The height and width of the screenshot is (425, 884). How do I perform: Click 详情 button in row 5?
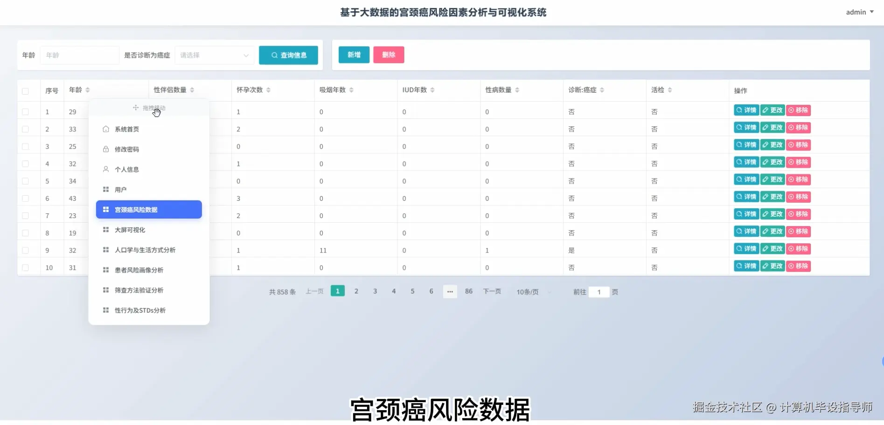746,179
